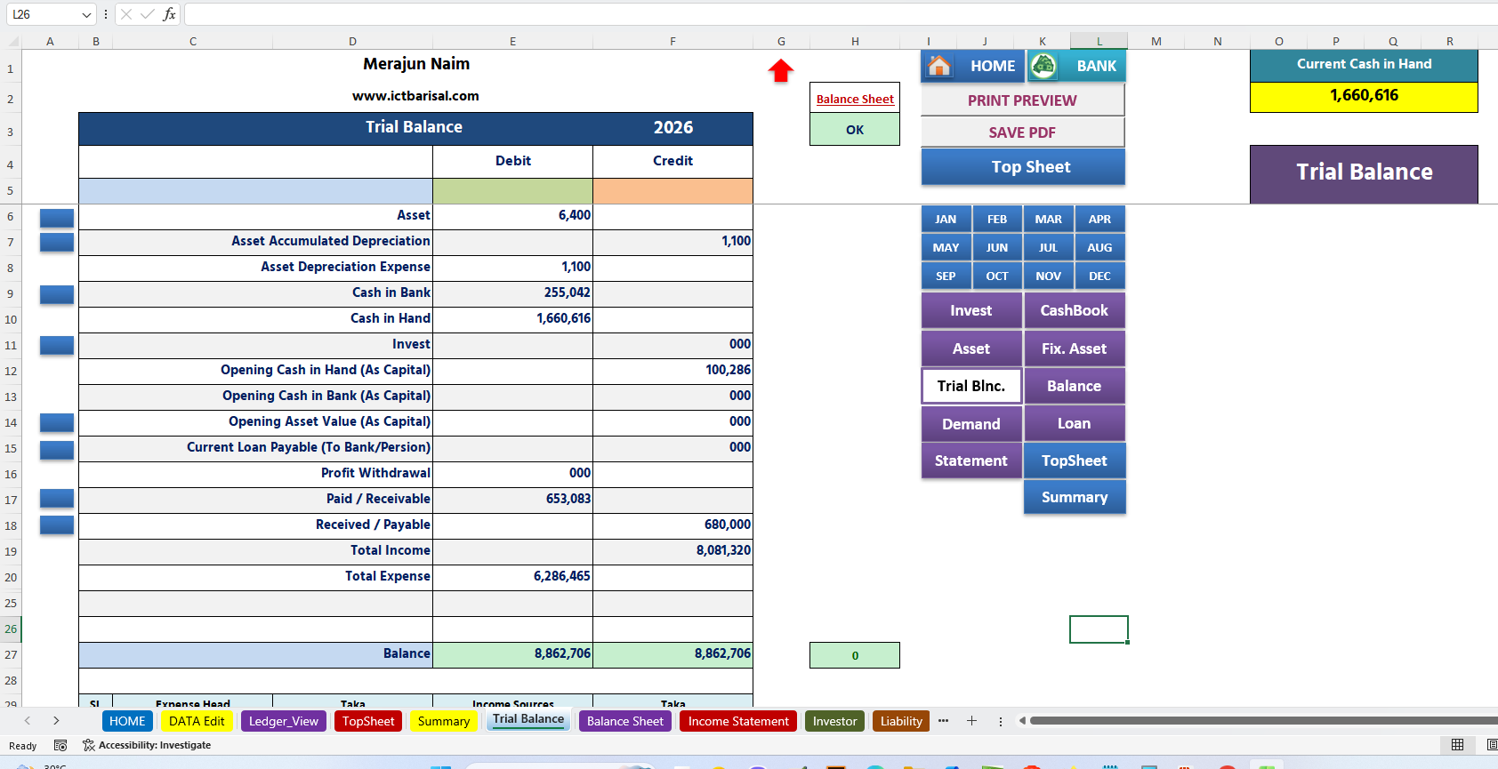Click blue button beside Opening Asset Value

[x=57, y=422]
